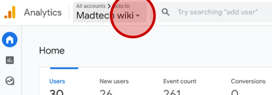Select the New users metric tab
Screen dimensions: 272x95
tap(114, 81)
